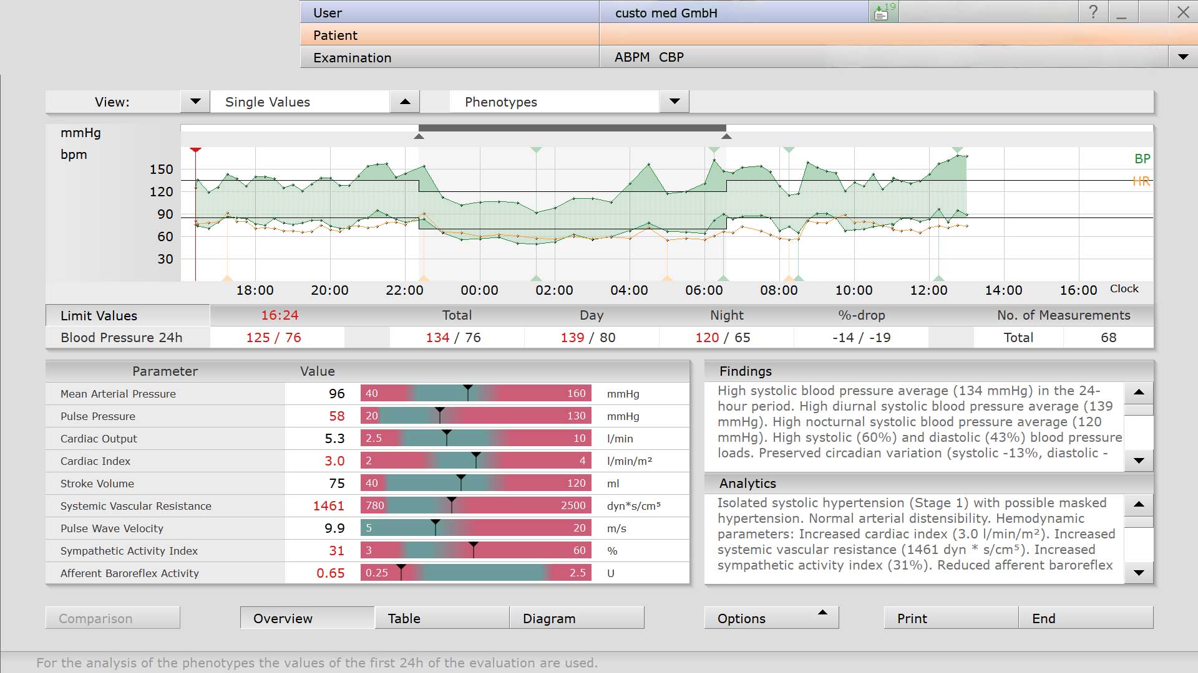Viewport: 1198px width, 673px height.
Task: Switch to the Diagram tab
Action: pos(577,618)
